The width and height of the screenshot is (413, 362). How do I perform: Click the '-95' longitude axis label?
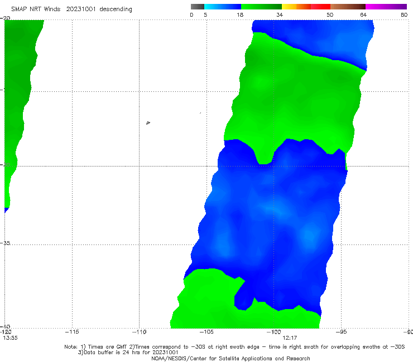(341, 332)
